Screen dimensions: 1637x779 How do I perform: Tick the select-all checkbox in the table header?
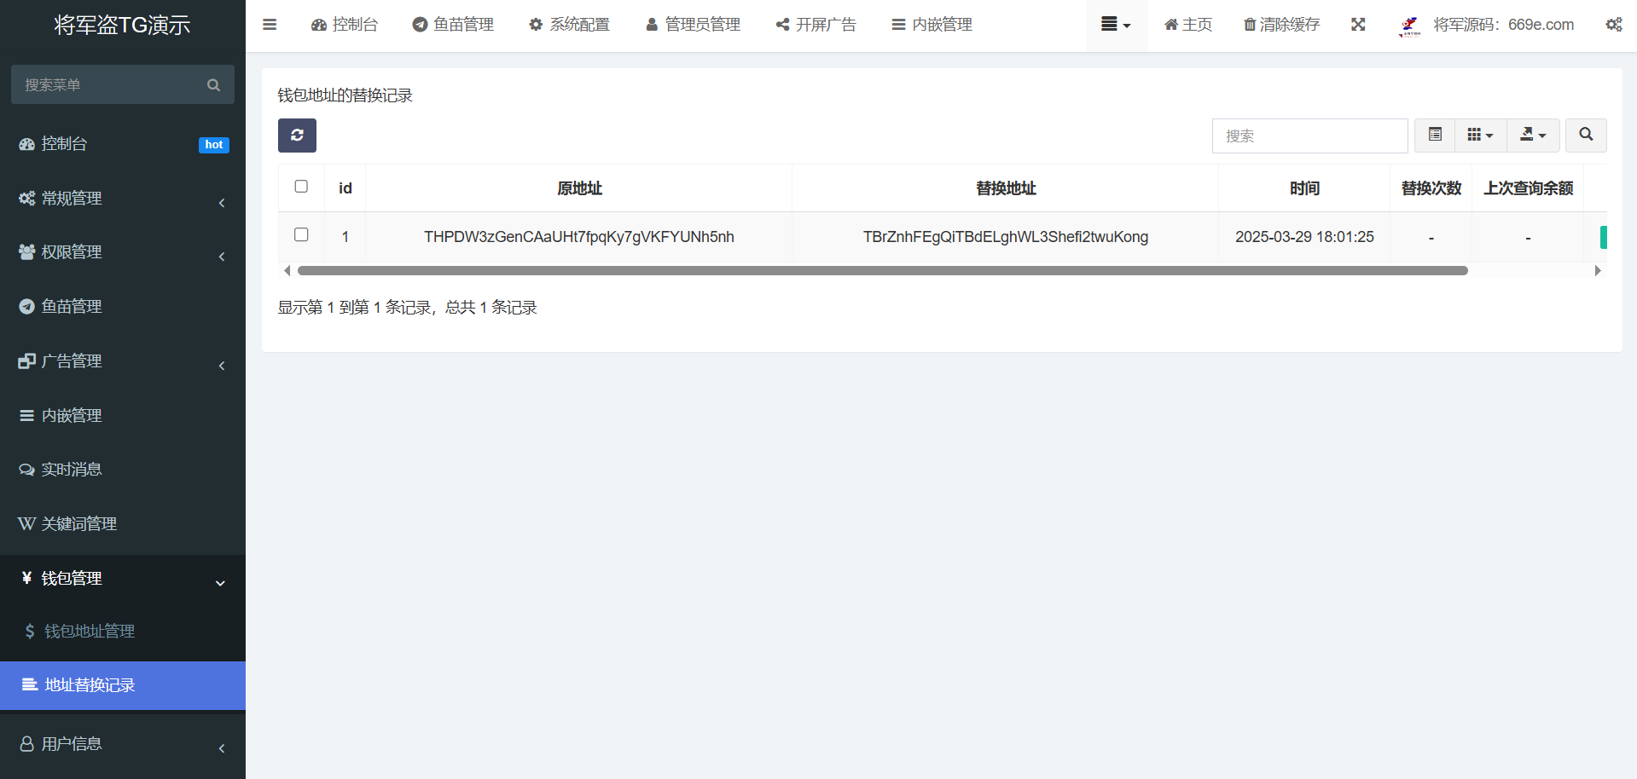pyautogui.click(x=301, y=187)
